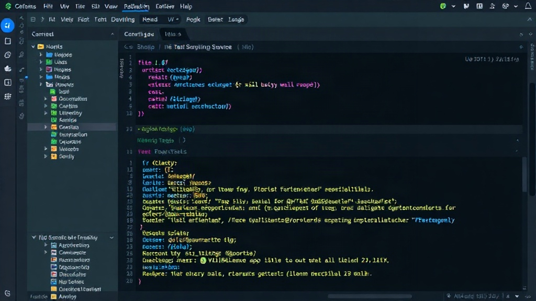This screenshot has width=536, height=301.
Task: Click the Devlting toolbar button
Action: click(122, 19)
